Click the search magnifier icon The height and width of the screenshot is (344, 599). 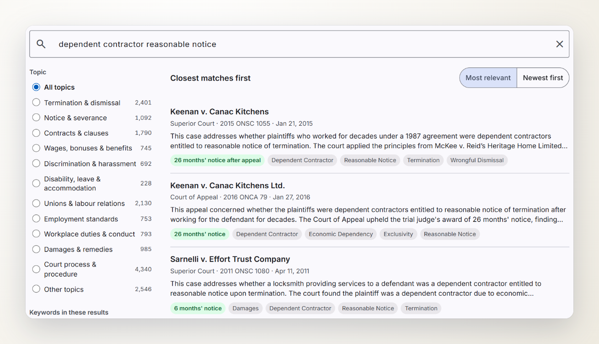pyautogui.click(x=41, y=44)
